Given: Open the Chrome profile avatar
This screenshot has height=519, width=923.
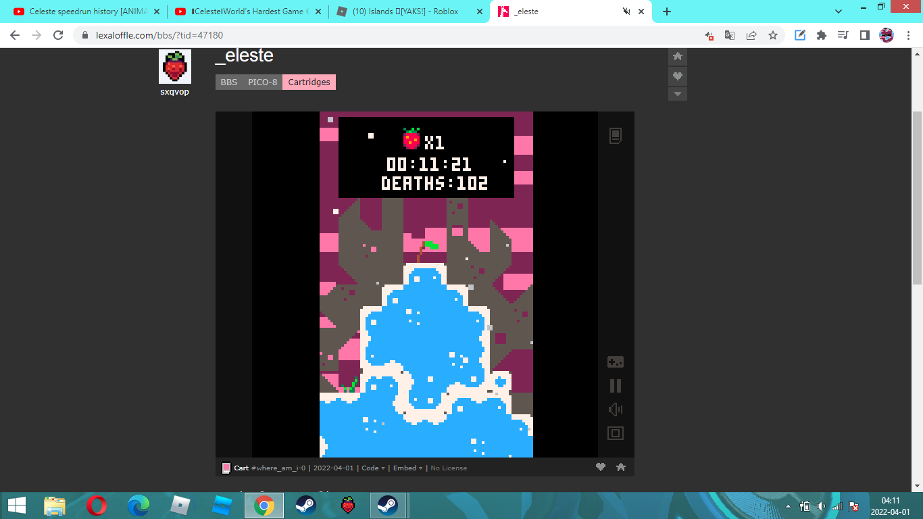Looking at the screenshot, I should (x=887, y=35).
